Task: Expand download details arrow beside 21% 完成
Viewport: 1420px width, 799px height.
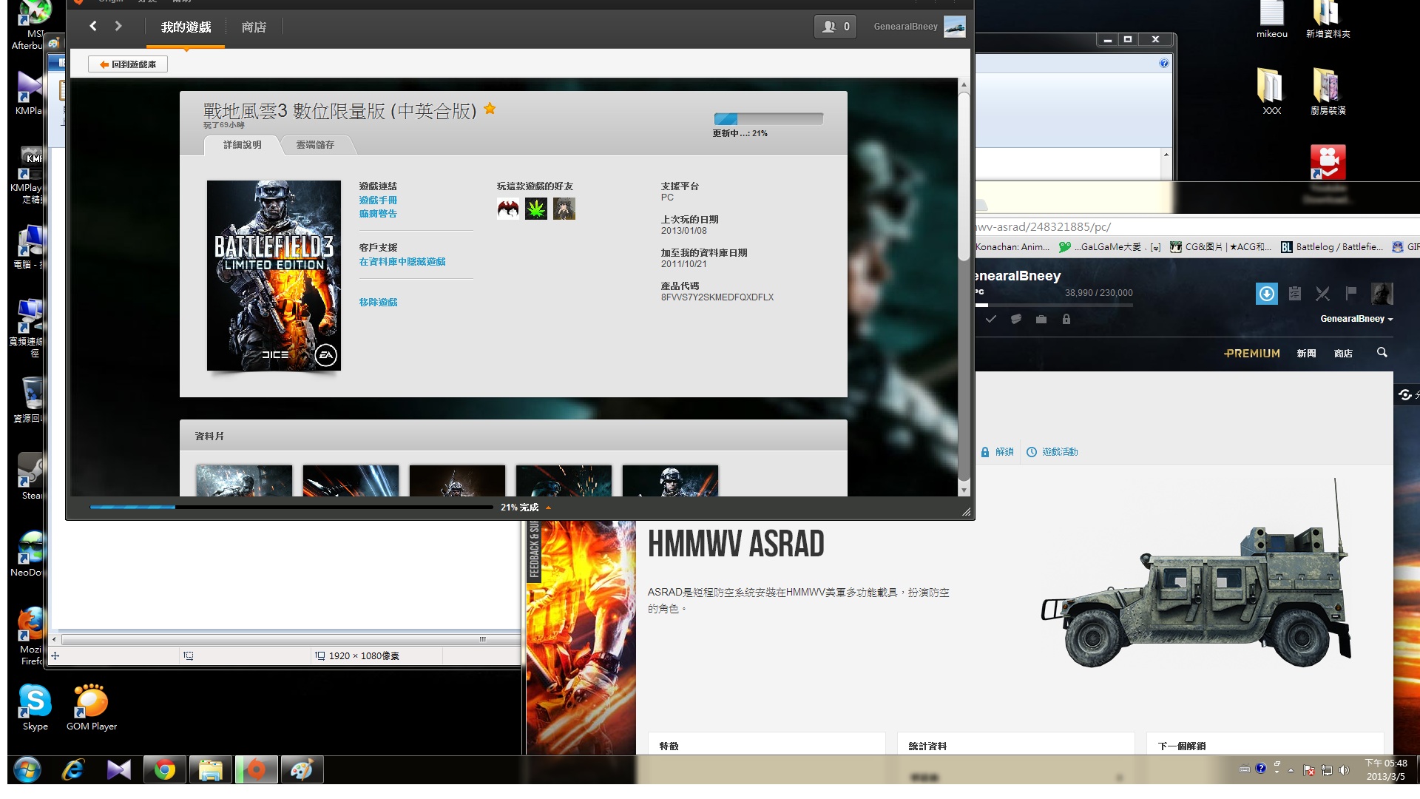Action: 548,508
